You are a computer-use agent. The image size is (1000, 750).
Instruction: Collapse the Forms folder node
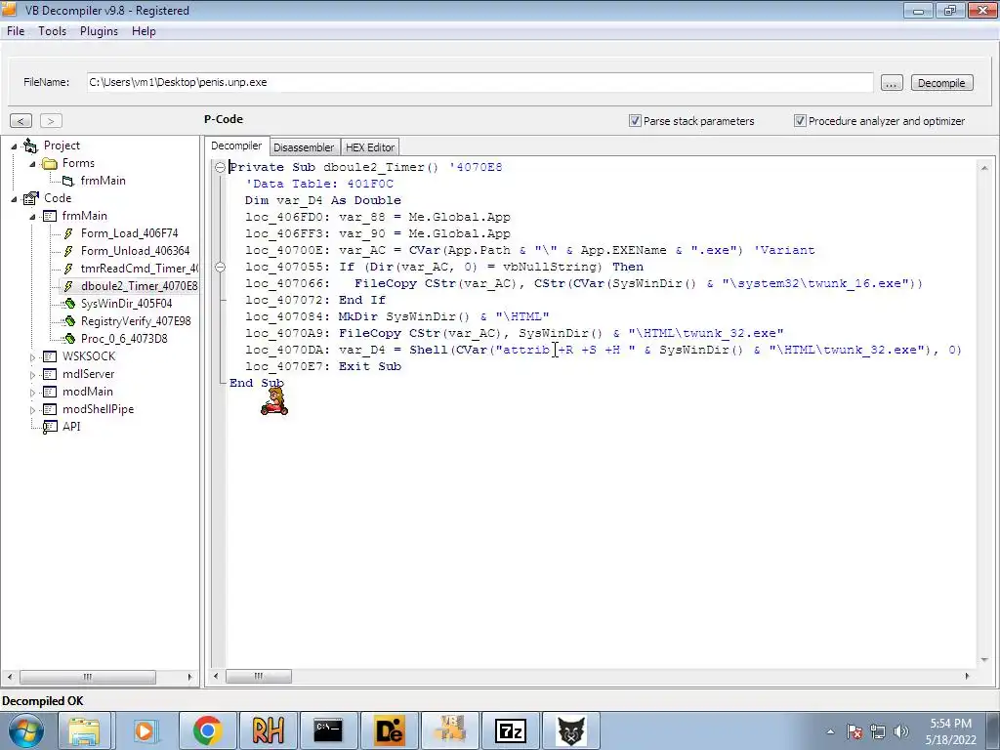tap(32, 164)
